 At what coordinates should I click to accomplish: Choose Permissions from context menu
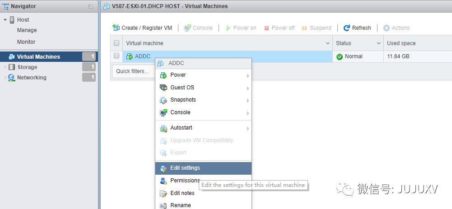coord(204,181)
